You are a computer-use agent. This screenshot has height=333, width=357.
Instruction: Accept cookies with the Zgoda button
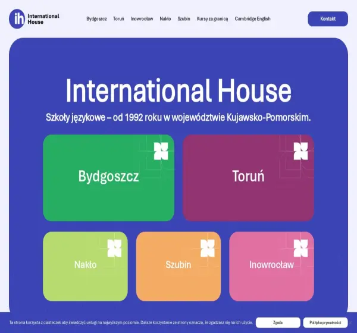coord(278,322)
